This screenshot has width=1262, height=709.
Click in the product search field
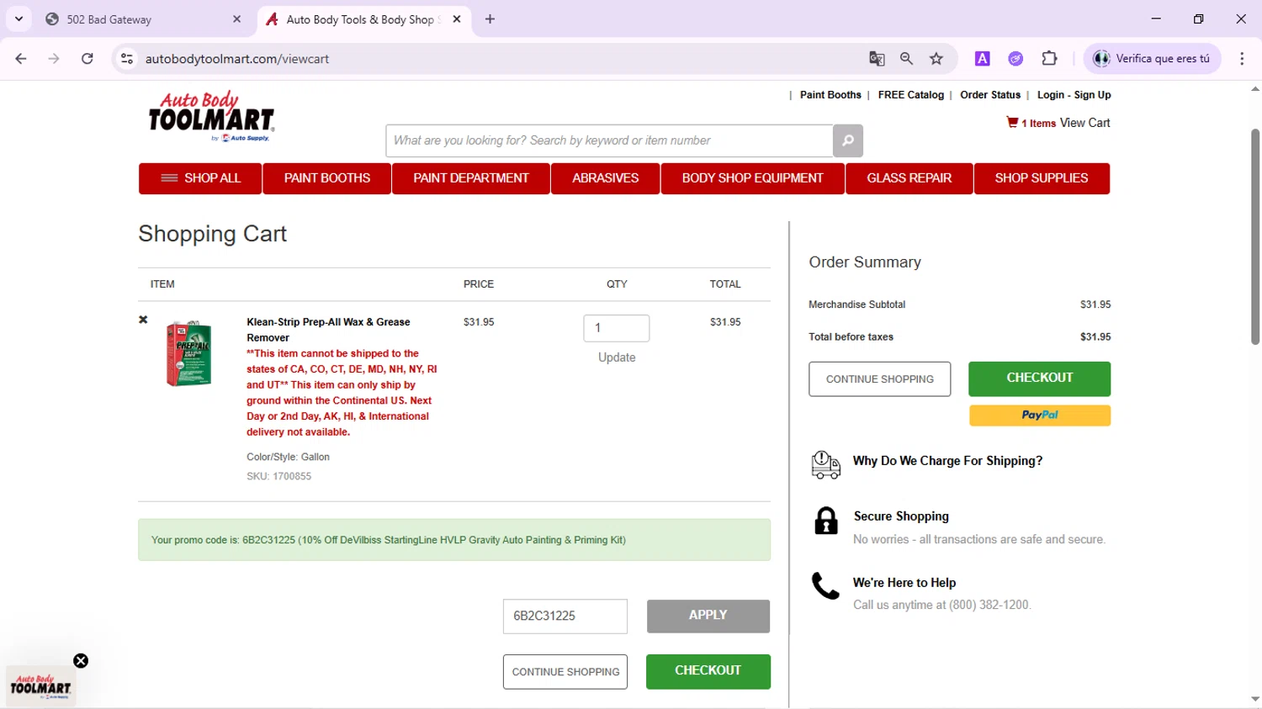(609, 140)
